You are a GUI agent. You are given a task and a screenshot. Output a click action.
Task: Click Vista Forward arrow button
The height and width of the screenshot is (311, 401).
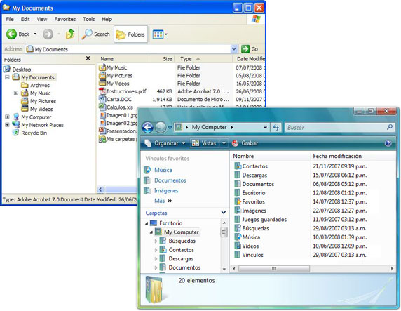coord(161,127)
